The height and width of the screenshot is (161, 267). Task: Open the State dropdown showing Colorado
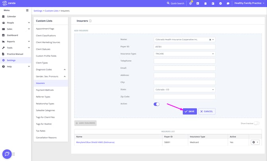coord(184,90)
